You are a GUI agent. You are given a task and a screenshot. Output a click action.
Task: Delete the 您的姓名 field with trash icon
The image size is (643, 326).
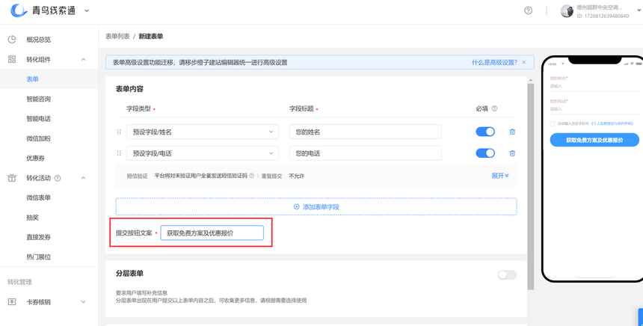pyautogui.click(x=512, y=132)
